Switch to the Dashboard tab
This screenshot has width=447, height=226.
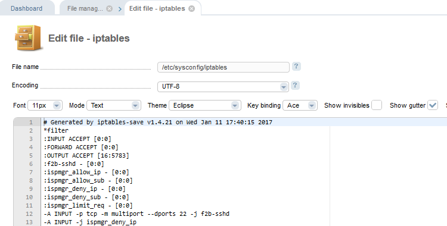[x=26, y=8]
